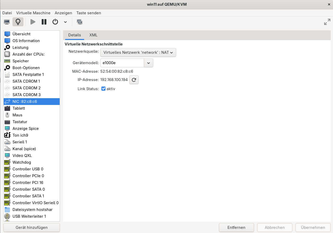Viewport: 333px width, 233px height.
Task: Select Kanal (spice) device
Action: coord(32,149)
